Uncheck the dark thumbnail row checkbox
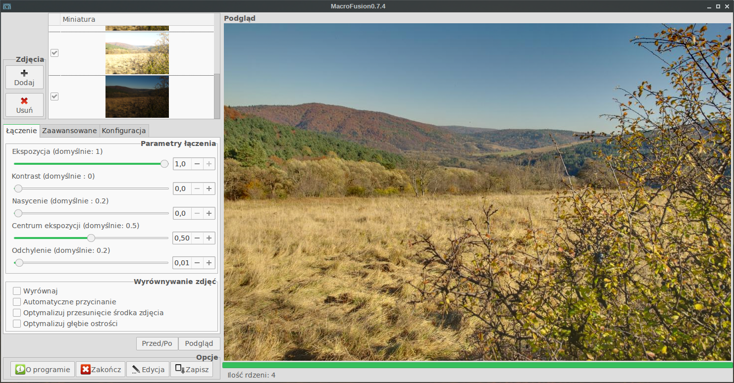The image size is (734, 383). (54, 96)
